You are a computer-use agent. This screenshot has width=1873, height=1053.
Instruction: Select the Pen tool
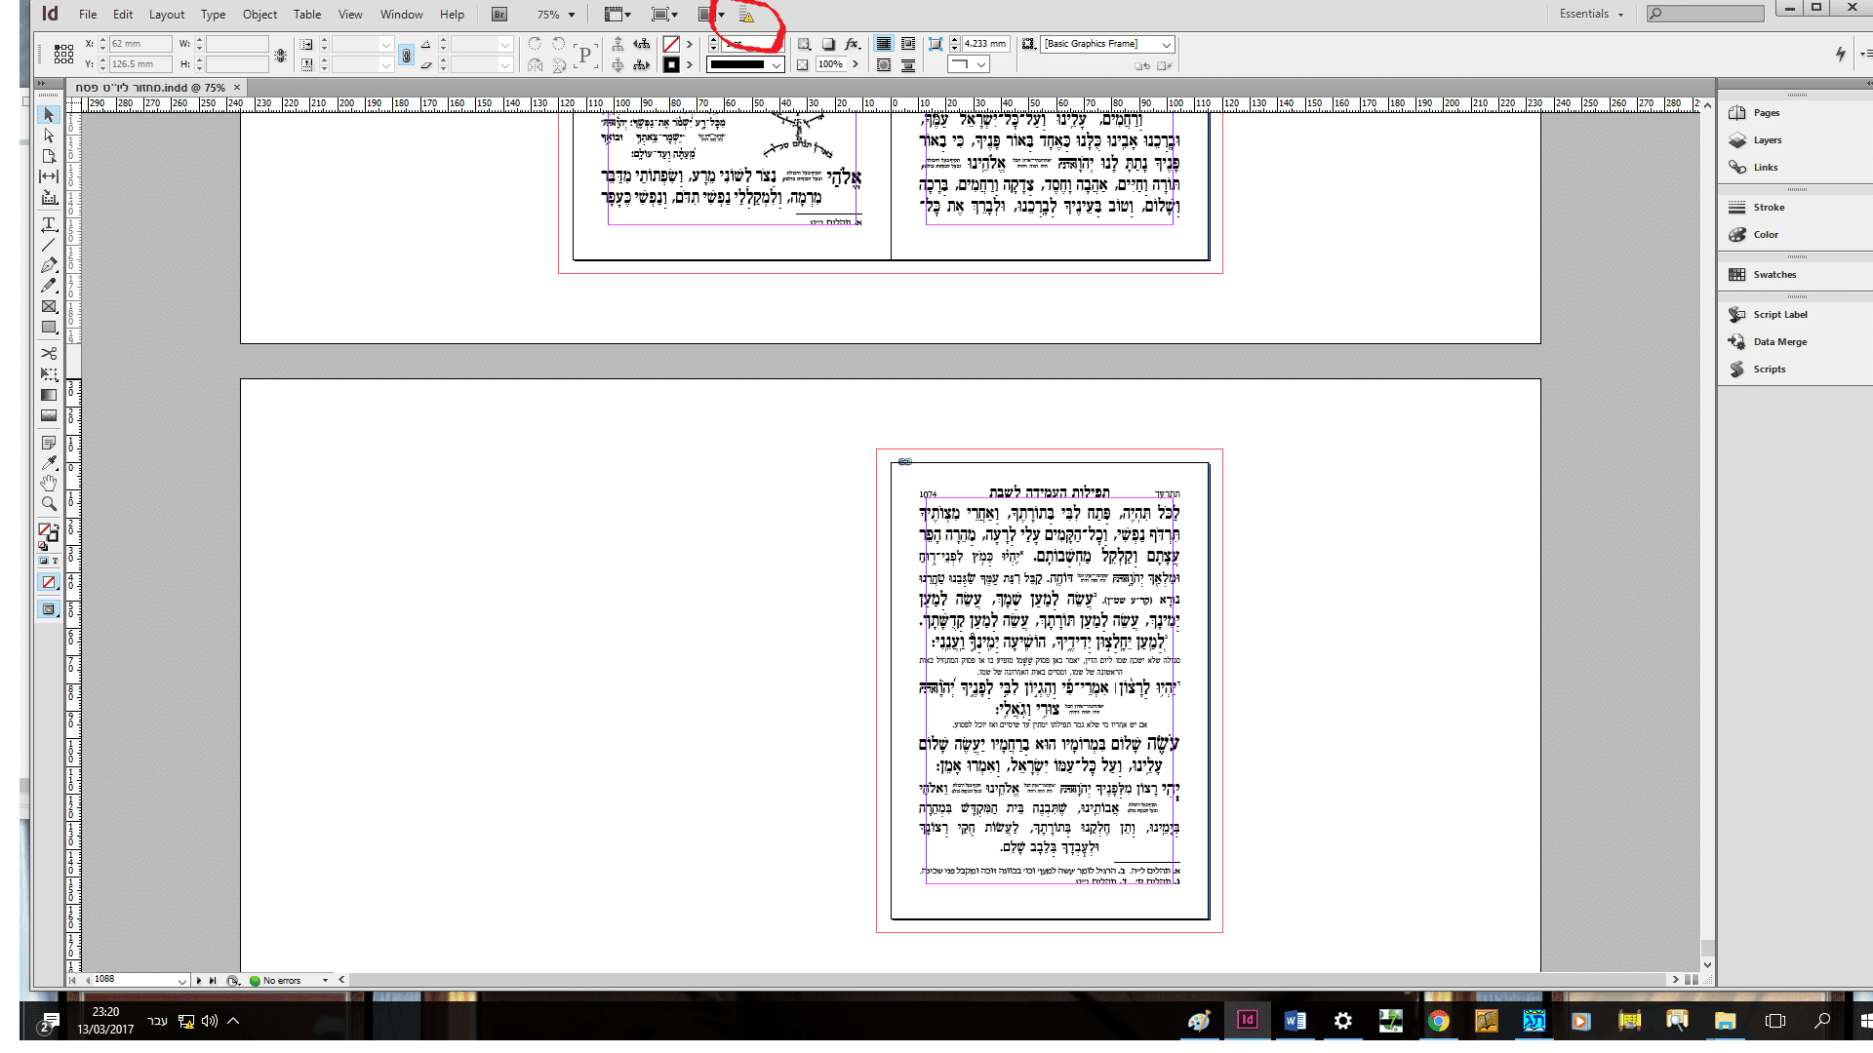49,265
